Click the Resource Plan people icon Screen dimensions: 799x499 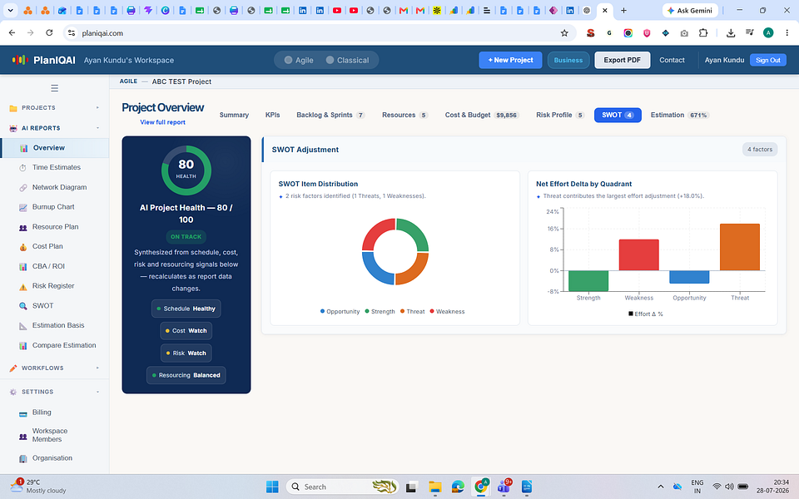(23, 227)
